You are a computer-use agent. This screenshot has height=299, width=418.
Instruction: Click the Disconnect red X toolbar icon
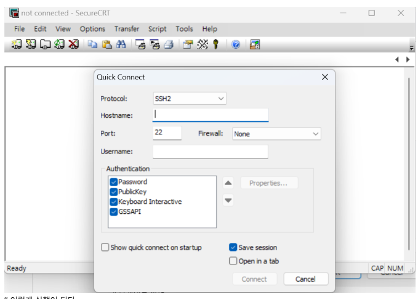(x=74, y=44)
